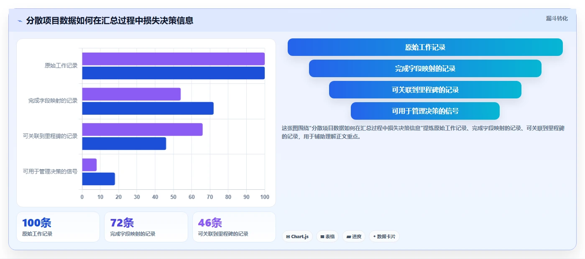
Task: Click the purple bar for 可用于管理决策的信号
Action: [89, 165]
